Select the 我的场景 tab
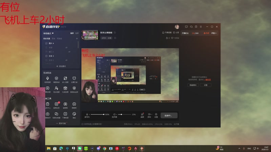 click(x=47, y=39)
